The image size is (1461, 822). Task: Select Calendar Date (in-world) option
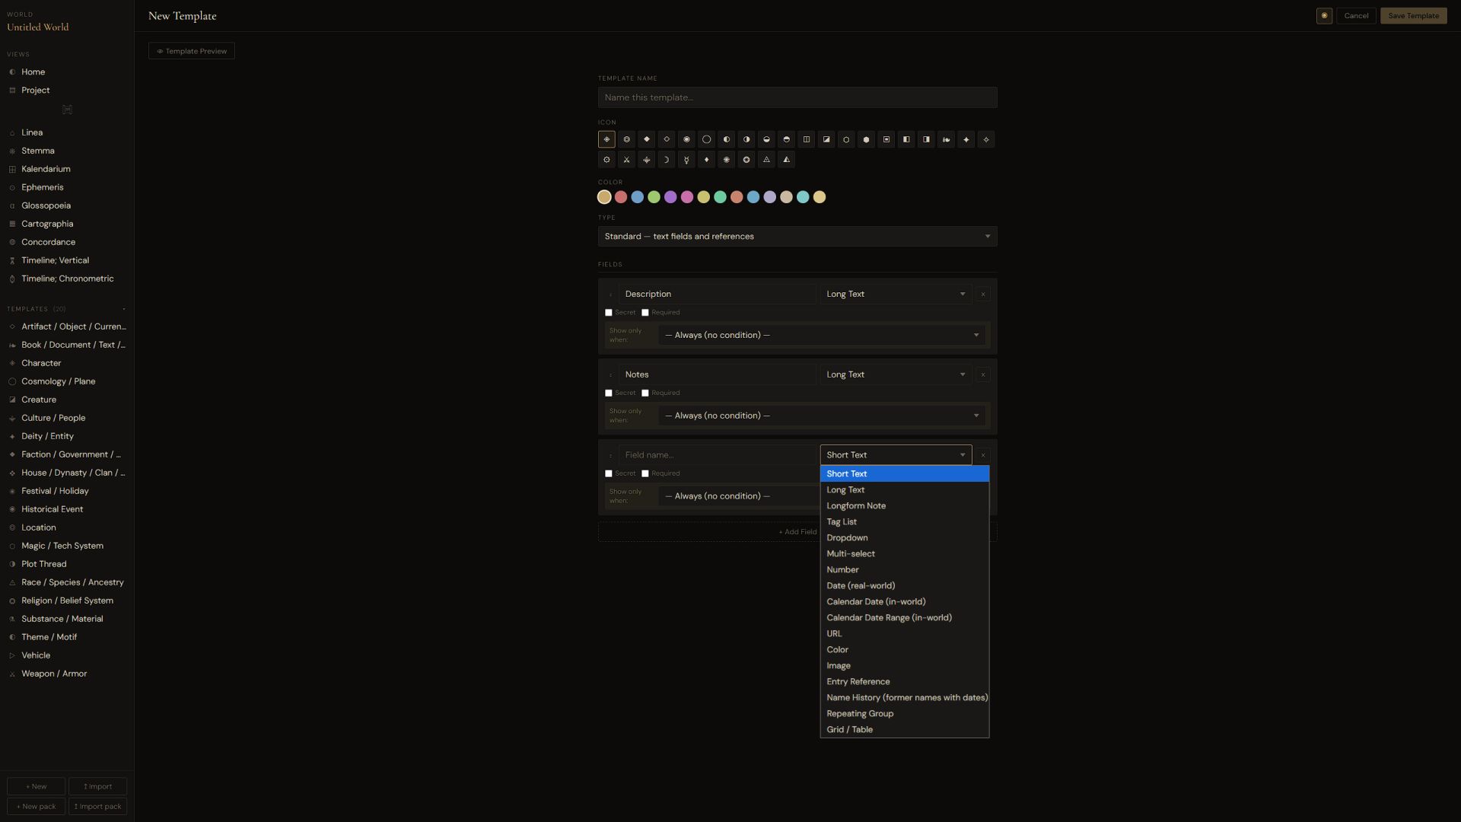[904, 602]
